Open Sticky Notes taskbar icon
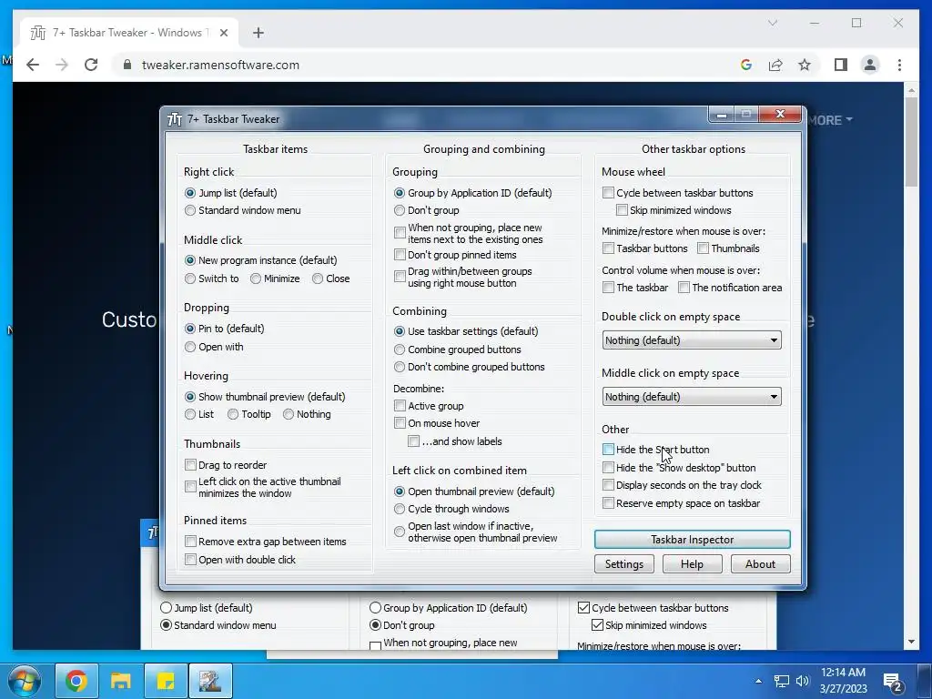Viewport: 932px width, 699px height. pyautogui.click(x=166, y=681)
